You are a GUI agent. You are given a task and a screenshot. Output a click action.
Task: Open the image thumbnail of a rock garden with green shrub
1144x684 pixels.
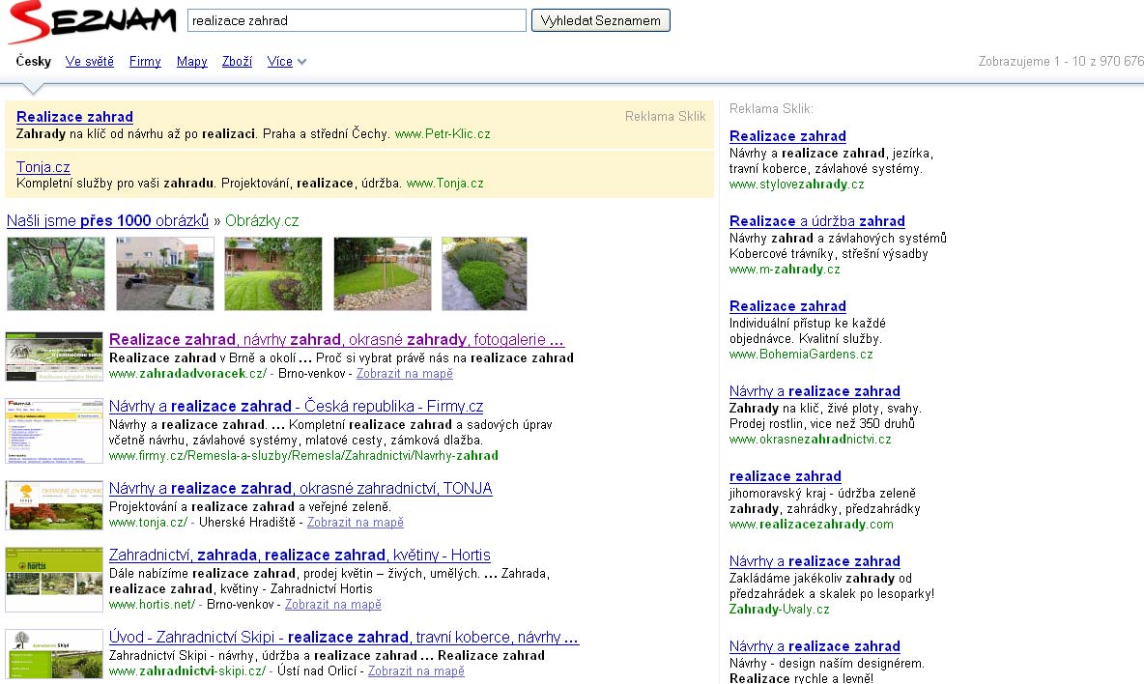tap(484, 273)
